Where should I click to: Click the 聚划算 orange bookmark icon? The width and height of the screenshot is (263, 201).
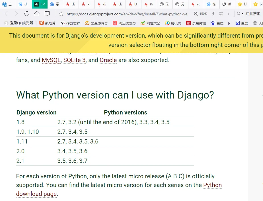tap(42, 23)
